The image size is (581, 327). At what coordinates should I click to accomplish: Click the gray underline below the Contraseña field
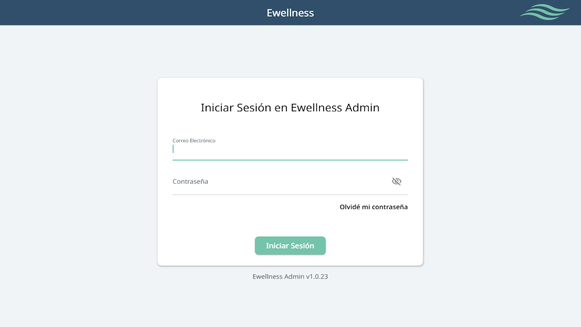click(x=290, y=194)
